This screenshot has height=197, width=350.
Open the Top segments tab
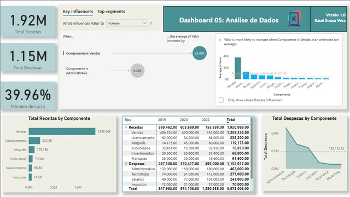click(x=111, y=11)
